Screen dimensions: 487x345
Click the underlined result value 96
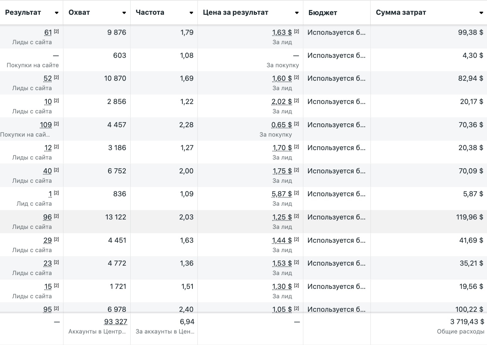click(x=47, y=217)
